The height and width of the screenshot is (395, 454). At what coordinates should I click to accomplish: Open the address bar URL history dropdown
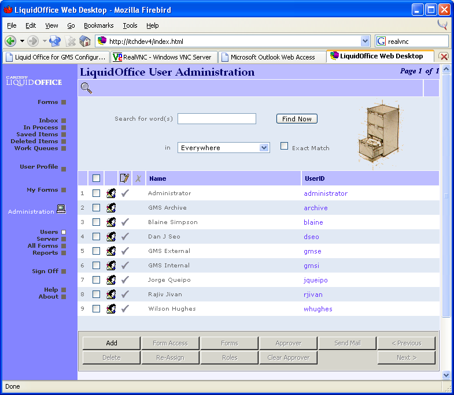tap(365, 41)
